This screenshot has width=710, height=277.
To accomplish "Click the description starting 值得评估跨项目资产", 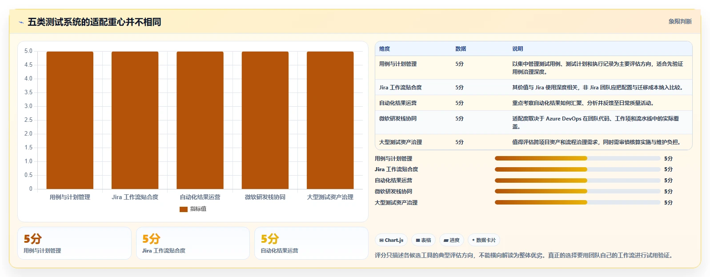I will pos(596,142).
